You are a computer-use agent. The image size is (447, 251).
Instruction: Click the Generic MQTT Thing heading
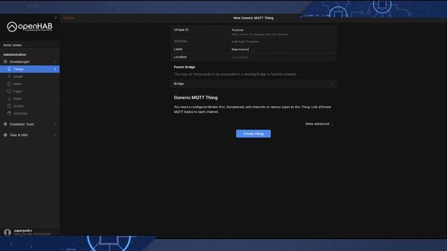pos(196,98)
